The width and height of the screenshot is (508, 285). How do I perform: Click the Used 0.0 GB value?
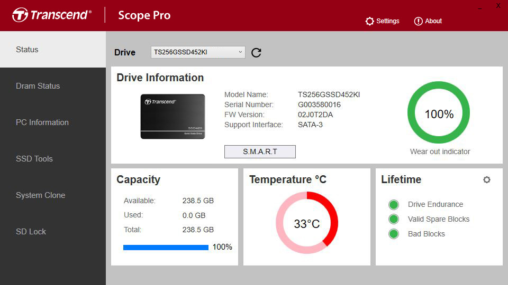[x=194, y=215]
